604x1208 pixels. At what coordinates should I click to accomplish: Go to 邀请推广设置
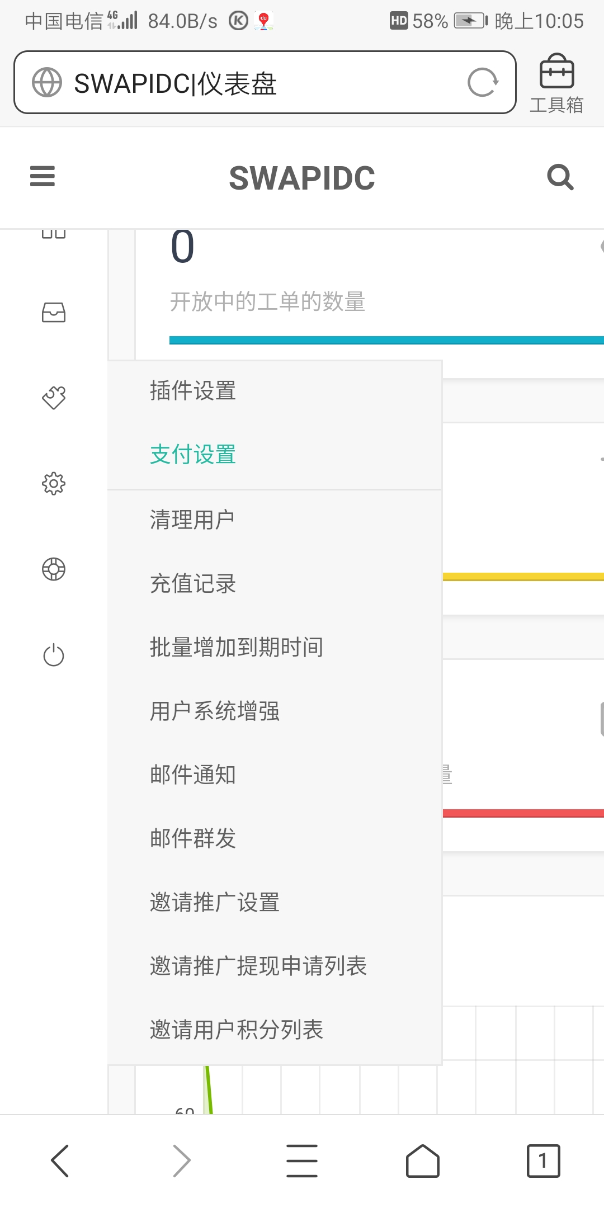tap(214, 902)
